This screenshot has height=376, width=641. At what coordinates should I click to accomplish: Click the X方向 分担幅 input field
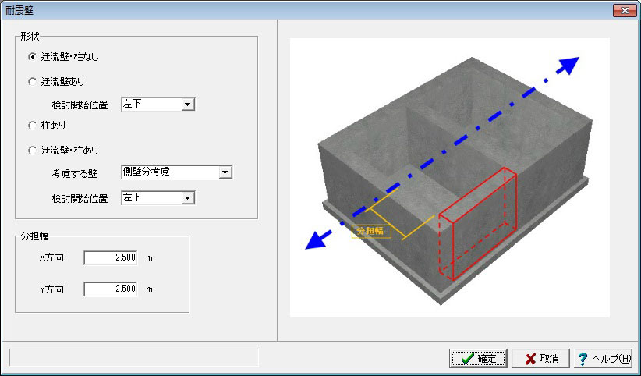click(111, 257)
